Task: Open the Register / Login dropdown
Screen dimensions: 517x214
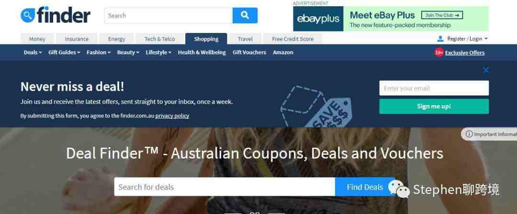Action: tap(467, 39)
